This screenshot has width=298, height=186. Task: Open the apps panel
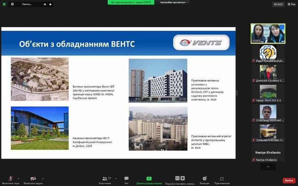click(222, 180)
